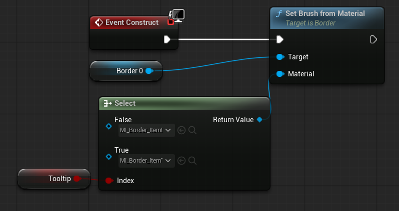The width and height of the screenshot is (399, 211).
Task: Click the red Index input pin
Action: pos(109,180)
